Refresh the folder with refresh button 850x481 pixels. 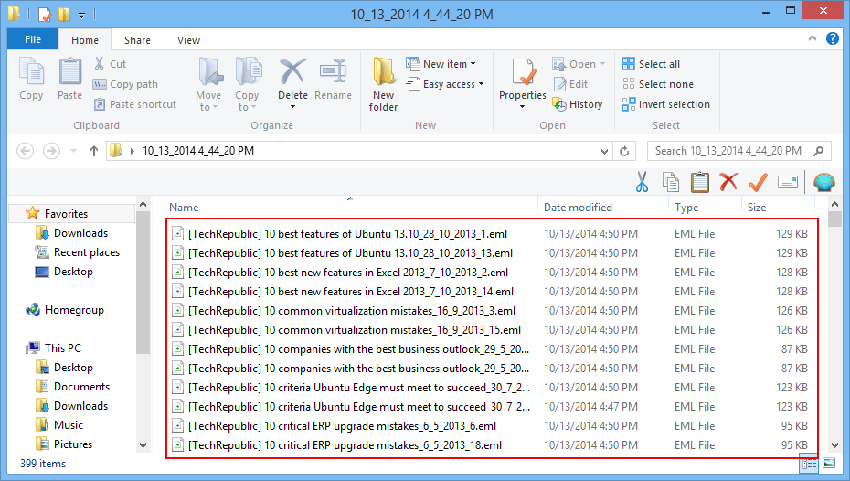tap(624, 151)
